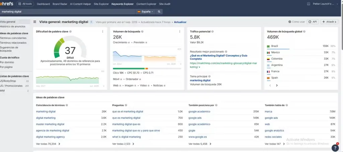Open help icon next to Dificultad de palabra clave
The height and width of the screenshot is (152, 343).
coord(70,31)
